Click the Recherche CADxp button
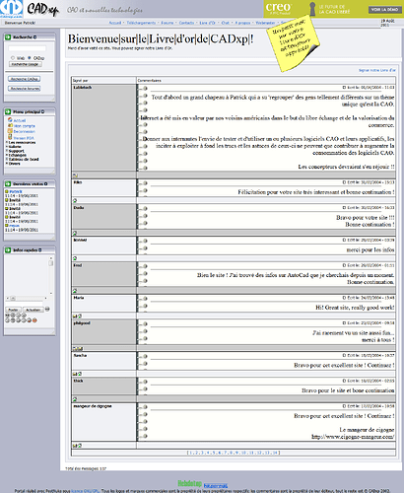404x493 pixels. (25, 79)
